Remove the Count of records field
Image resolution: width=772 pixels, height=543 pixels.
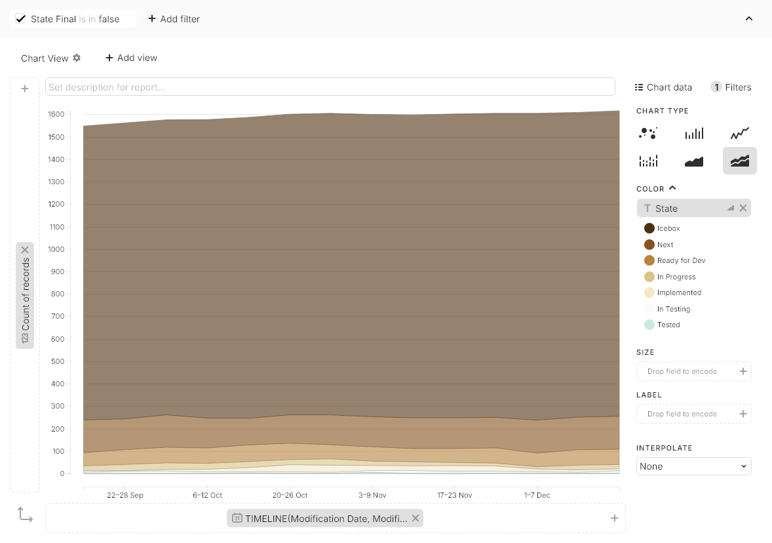25,250
